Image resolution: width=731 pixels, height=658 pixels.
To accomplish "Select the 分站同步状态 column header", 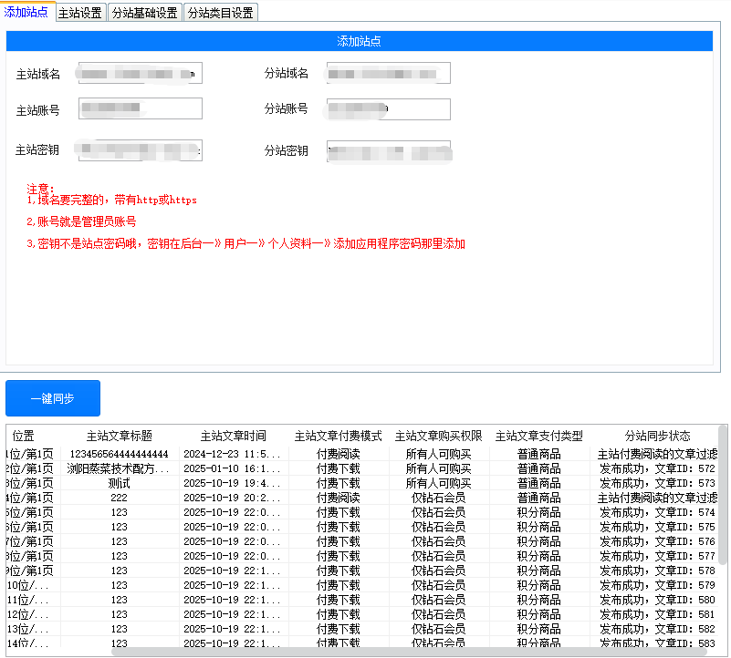I will tap(657, 437).
